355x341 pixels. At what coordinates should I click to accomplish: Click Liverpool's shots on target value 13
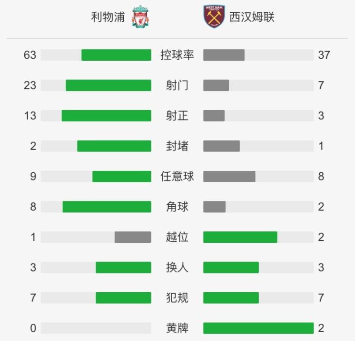(30, 116)
